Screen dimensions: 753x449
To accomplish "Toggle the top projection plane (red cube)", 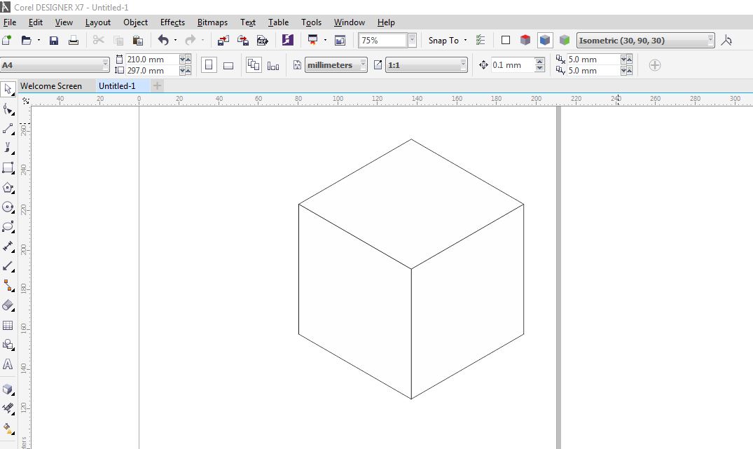I will tap(525, 41).
